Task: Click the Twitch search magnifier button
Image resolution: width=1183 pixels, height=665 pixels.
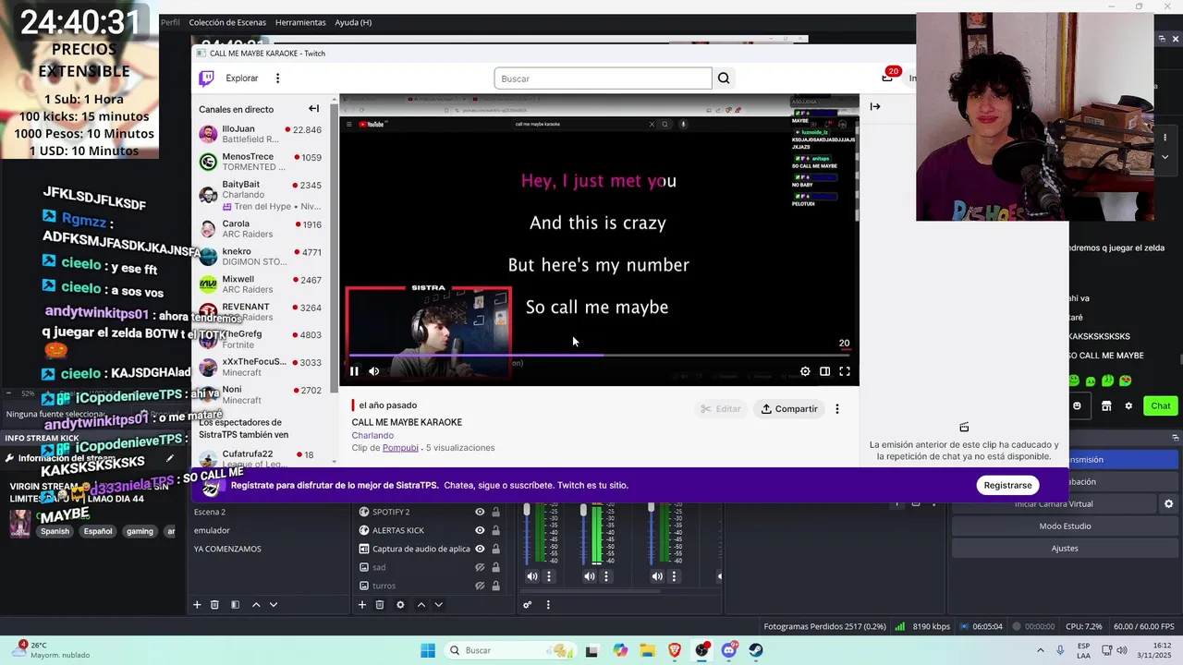Action: point(724,79)
